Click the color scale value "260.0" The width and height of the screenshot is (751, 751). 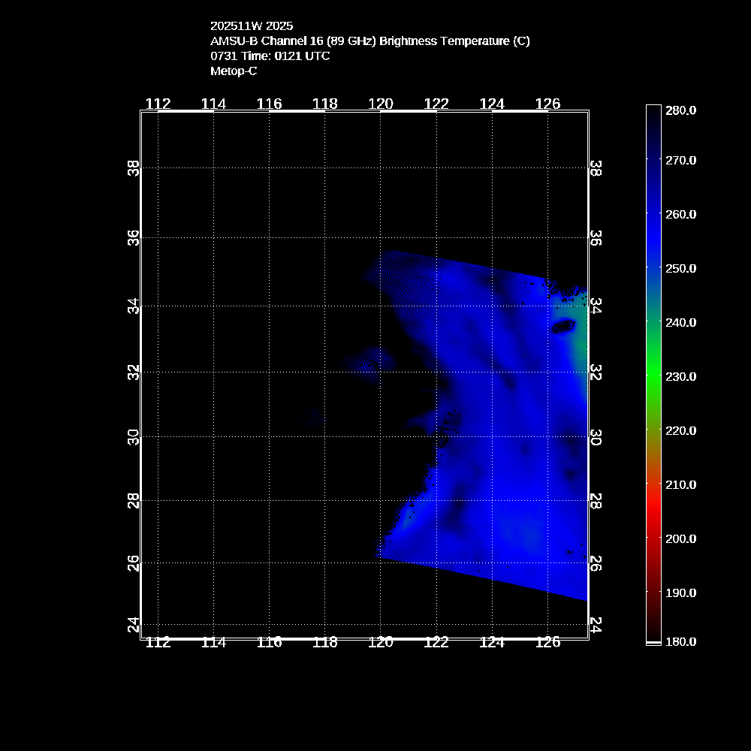click(680, 215)
